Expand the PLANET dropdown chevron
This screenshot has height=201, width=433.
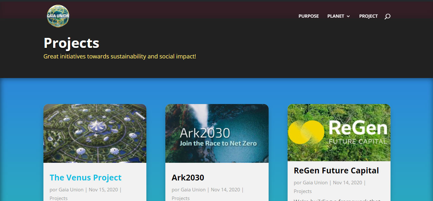pos(348,16)
